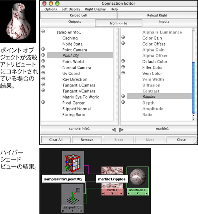The image size is (198, 214).
Task: Click the left arrow between node names
Action: pyautogui.click(x=114, y=130)
